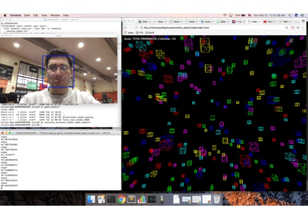Image resolution: width=308 pixels, height=219 pixels.
Task: Open the Trash in the Dock
Action: click(x=217, y=199)
